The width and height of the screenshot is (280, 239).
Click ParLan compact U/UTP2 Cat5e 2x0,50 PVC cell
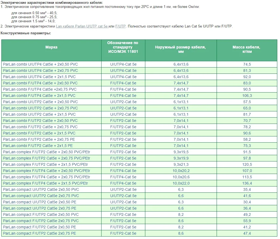pos(41,189)
